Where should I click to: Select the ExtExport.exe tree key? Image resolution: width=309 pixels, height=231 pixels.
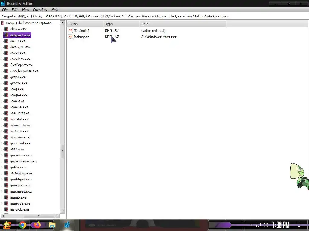click(21, 65)
